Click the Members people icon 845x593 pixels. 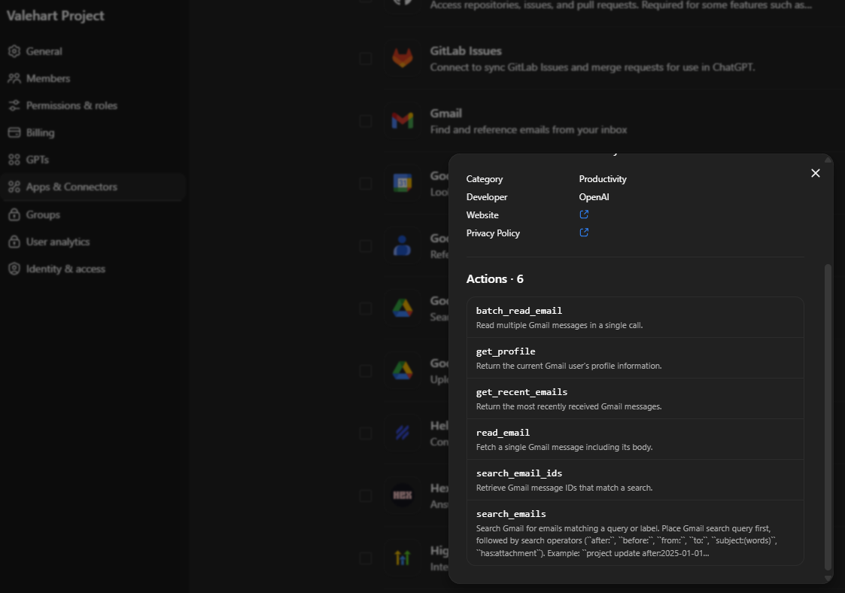coord(14,78)
